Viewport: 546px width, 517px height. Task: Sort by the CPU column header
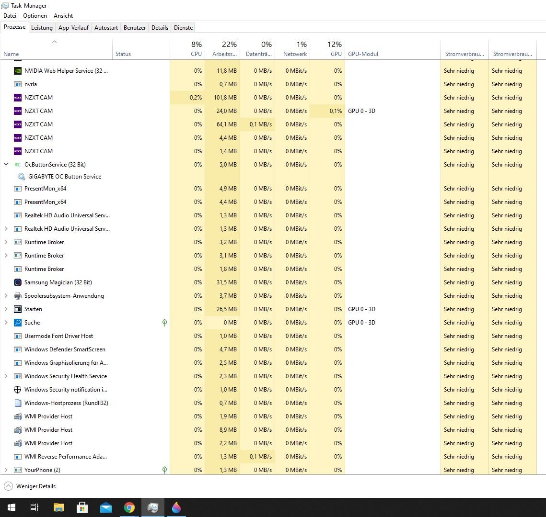pos(187,50)
